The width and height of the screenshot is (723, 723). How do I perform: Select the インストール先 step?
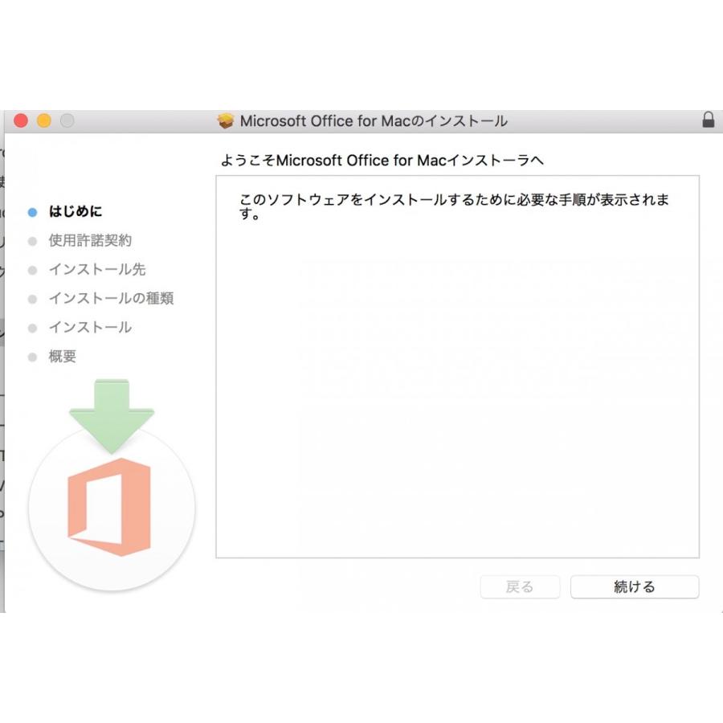click(x=97, y=269)
